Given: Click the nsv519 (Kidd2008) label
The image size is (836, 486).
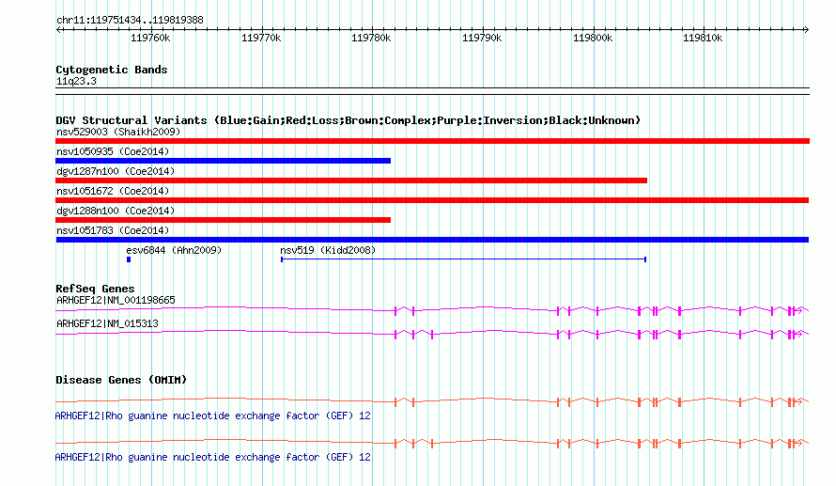Looking at the screenshot, I should click(x=328, y=250).
